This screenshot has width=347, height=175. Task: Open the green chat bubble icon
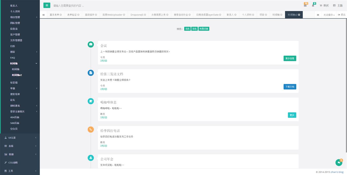(338, 163)
